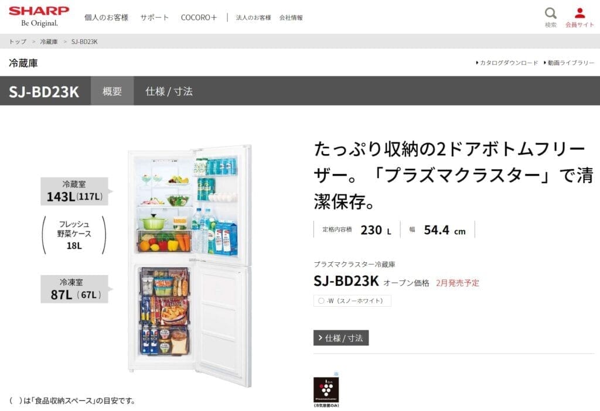Click the refrigerator product image
This screenshot has height=411, width=600.
coord(190,265)
